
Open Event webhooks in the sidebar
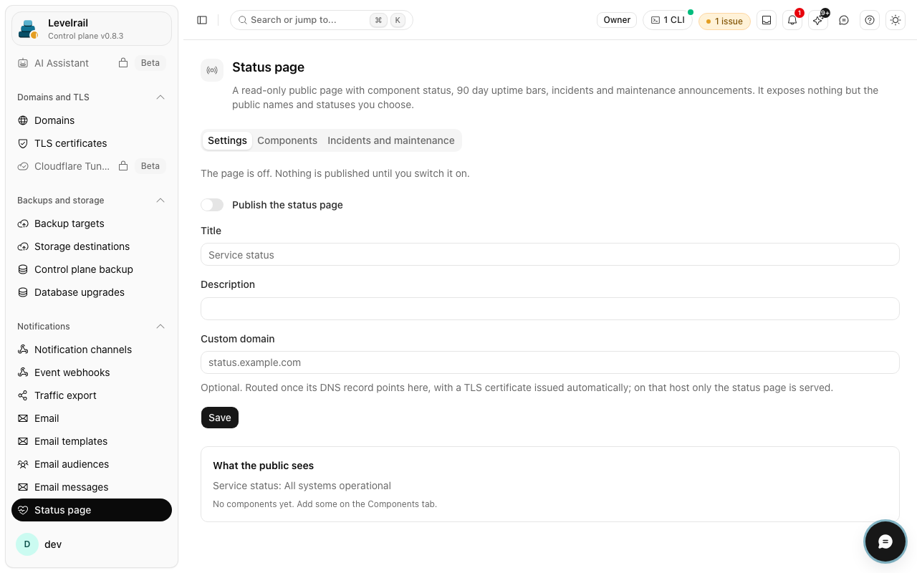[x=92, y=372]
